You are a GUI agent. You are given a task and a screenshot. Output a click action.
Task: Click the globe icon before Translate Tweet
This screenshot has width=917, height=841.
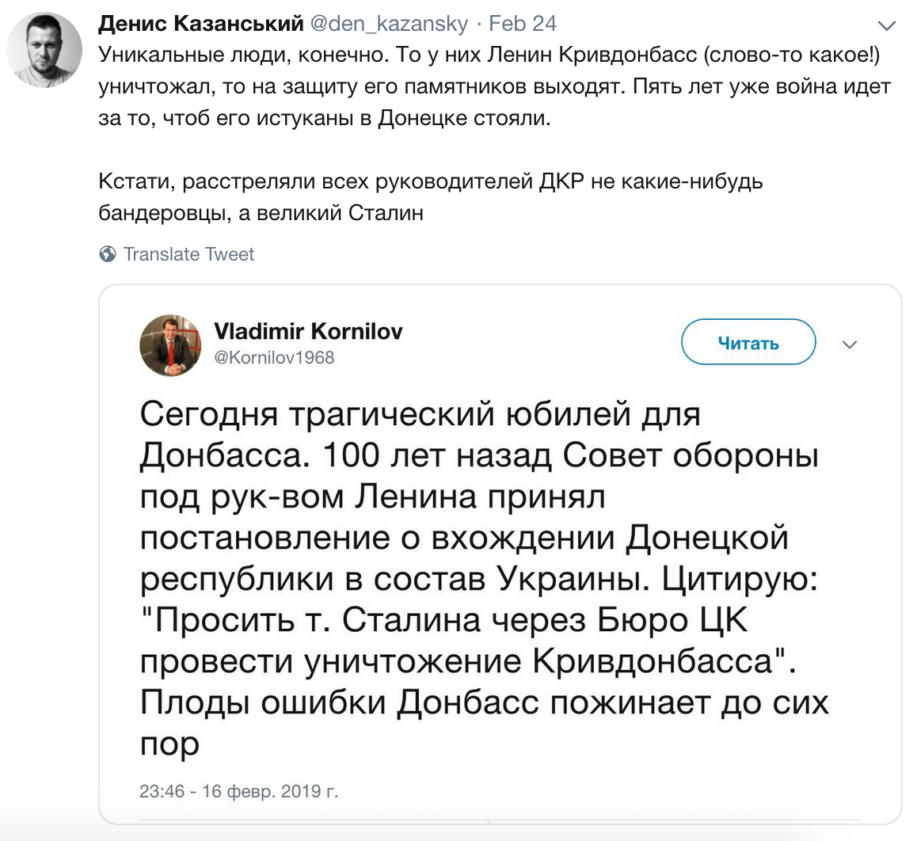pos(108,254)
